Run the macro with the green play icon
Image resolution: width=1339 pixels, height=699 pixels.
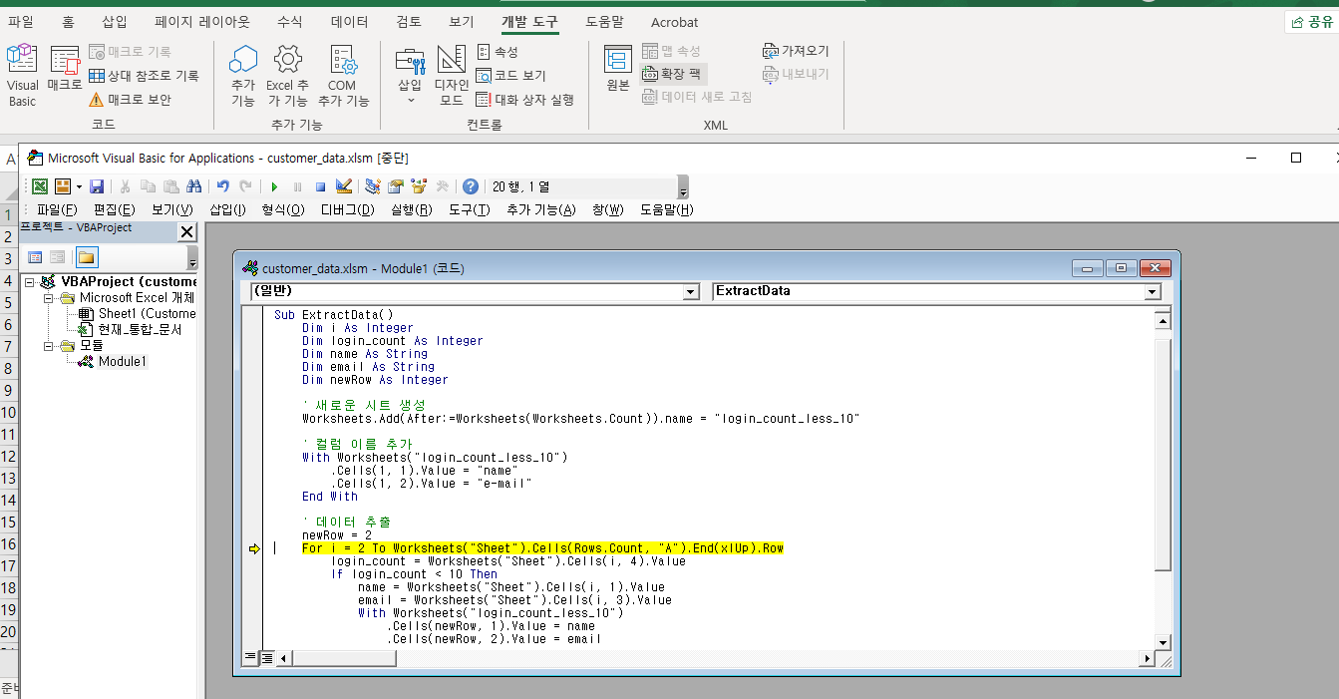[274, 186]
